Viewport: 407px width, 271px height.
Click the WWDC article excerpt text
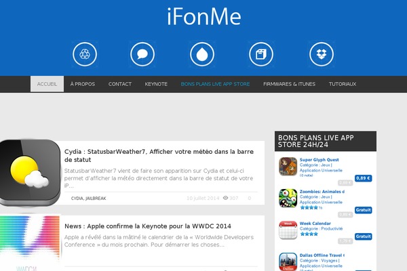pos(159,241)
